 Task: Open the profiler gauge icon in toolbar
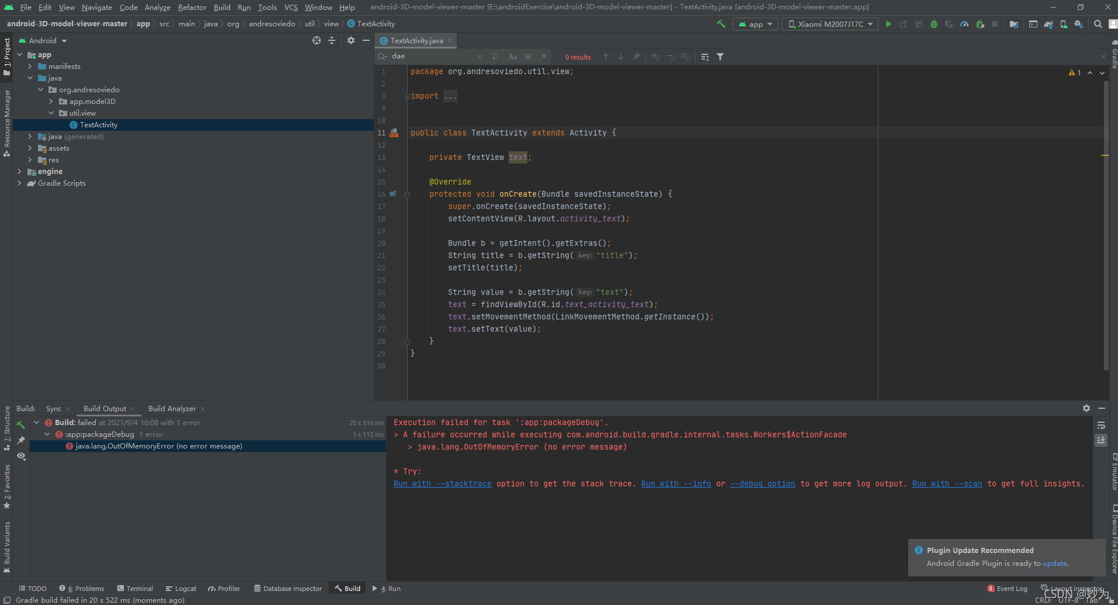click(964, 24)
